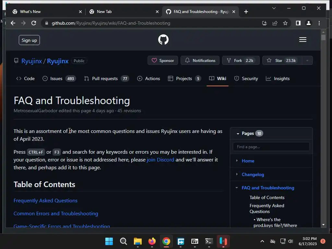Viewport: 332px width, 249px height.
Task: Open Frequently Asked Questions link
Action: click(x=45, y=200)
